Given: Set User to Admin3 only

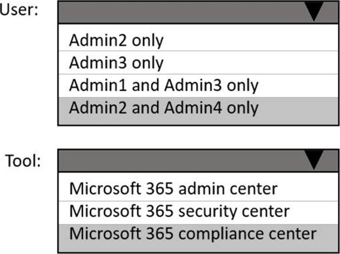Looking at the screenshot, I should tap(116, 63).
